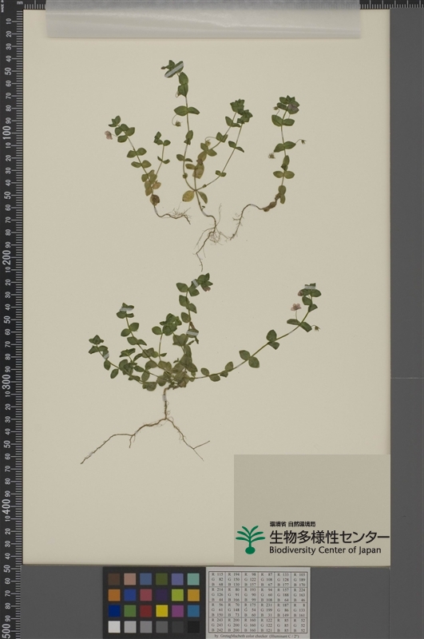The width and height of the screenshot is (424, 639).
Task: Click the 400 mark on the ruler
Action: pyautogui.click(x=7, y=505)
